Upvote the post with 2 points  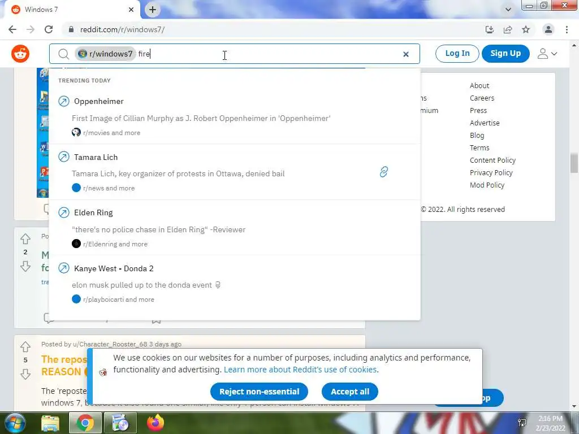click(25, 239)
